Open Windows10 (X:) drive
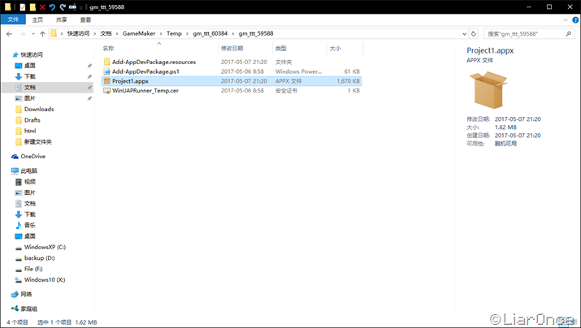Viewport: 581px width, 328px height. tap(45, 280)
